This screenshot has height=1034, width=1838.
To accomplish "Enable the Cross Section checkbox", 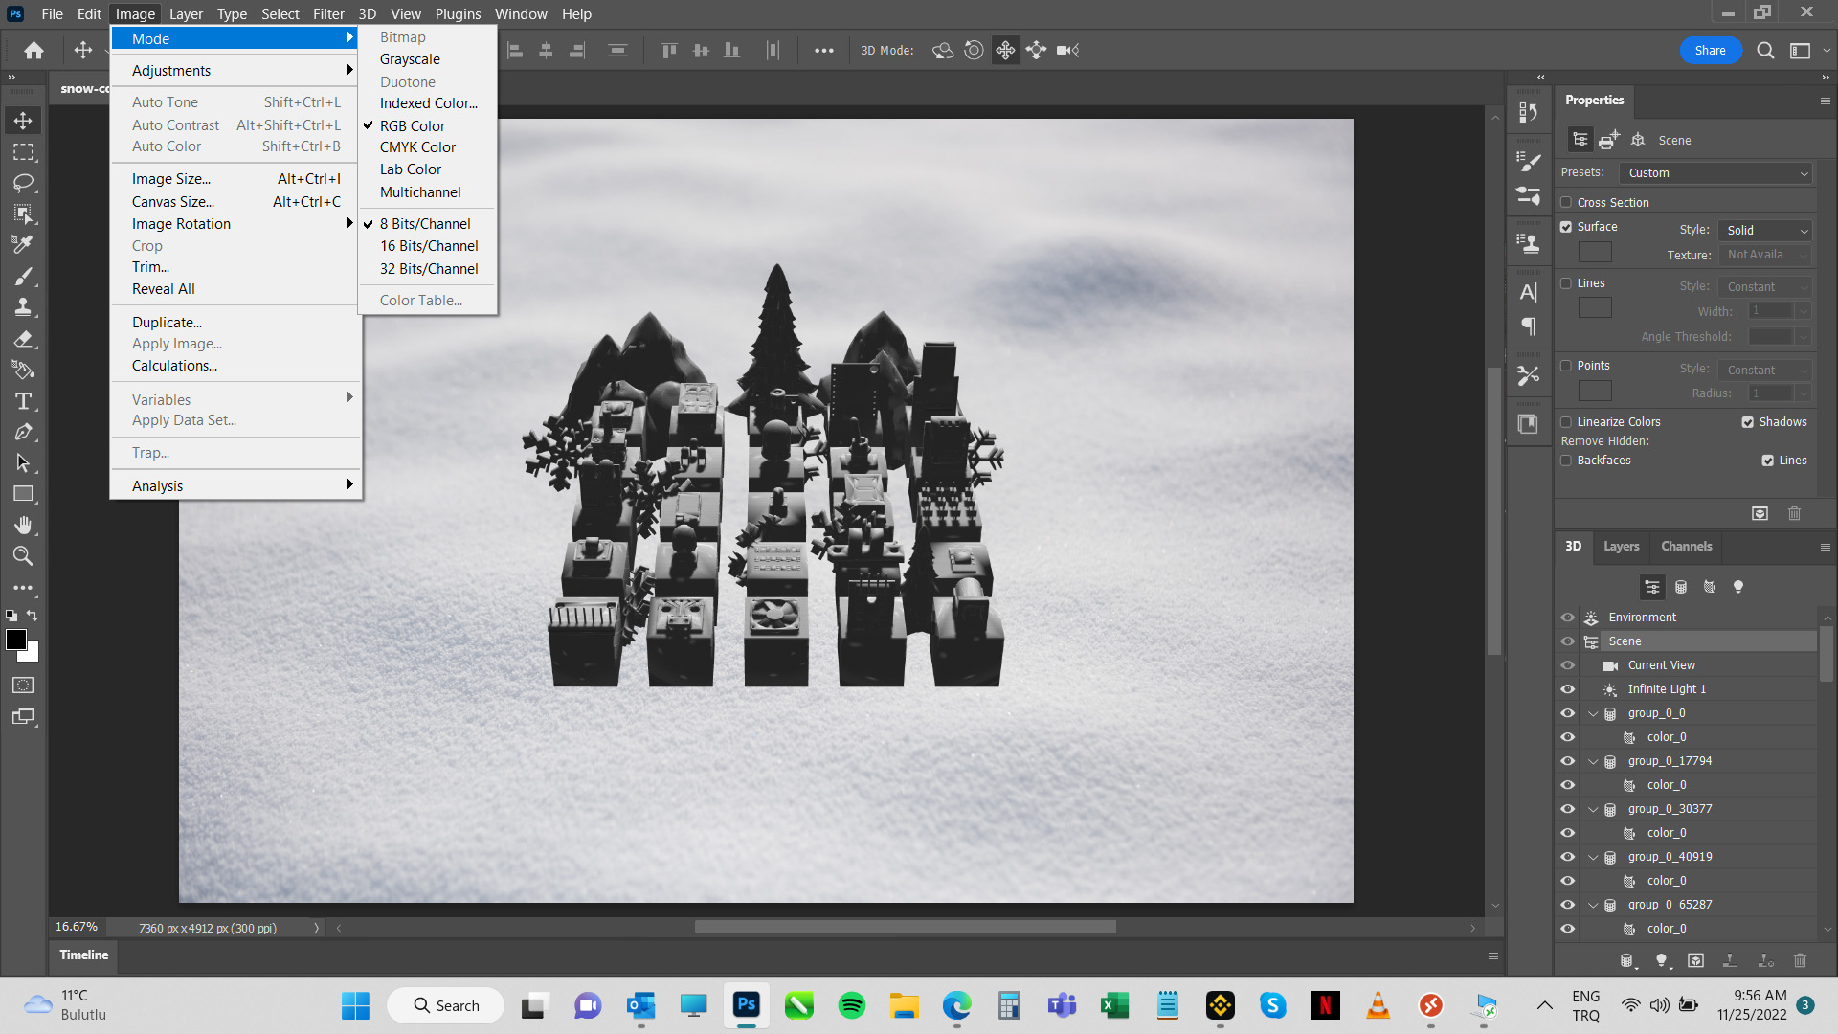I will 1566,202.
